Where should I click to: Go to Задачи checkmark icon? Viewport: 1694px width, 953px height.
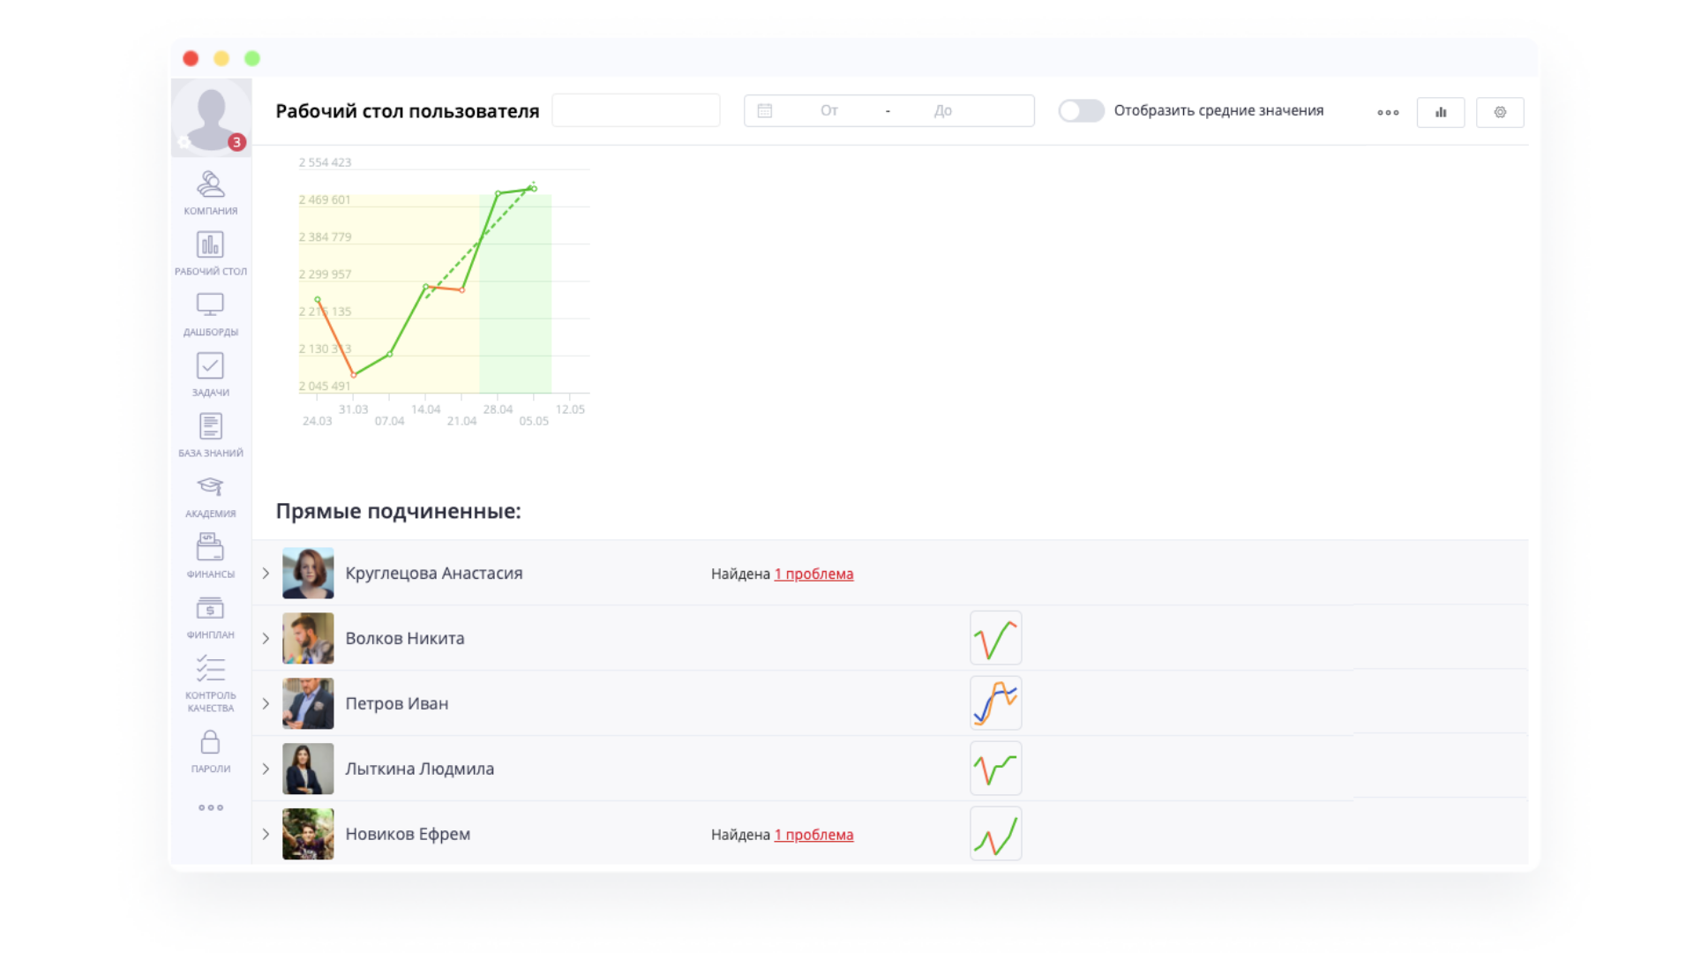click(210, 365)
